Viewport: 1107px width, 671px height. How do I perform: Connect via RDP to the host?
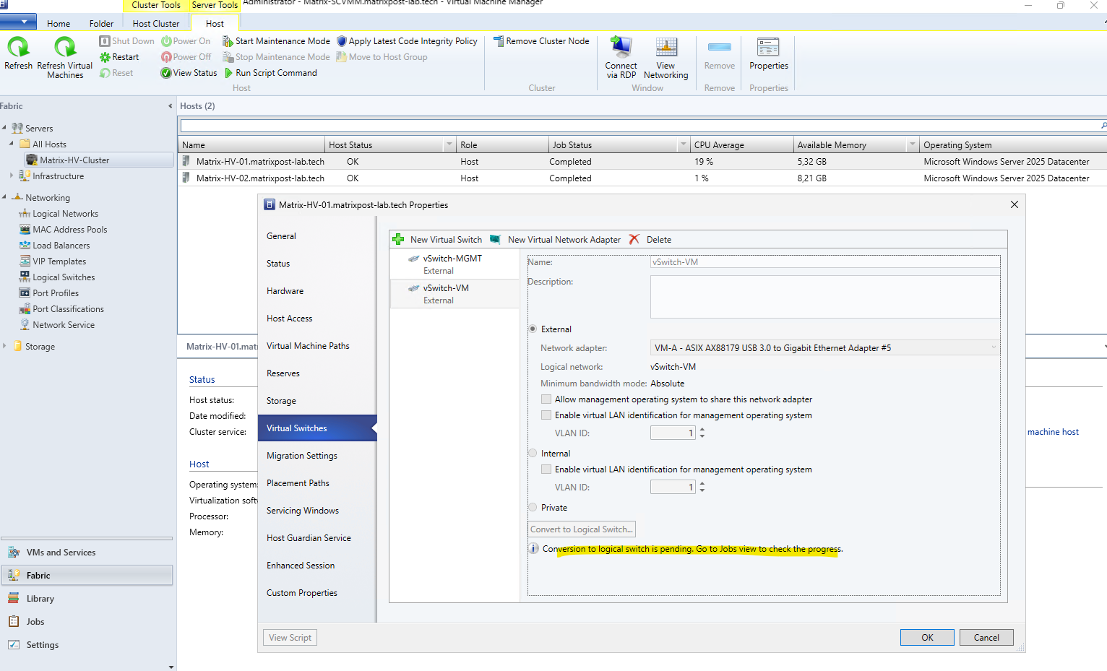(x=621, y=57)
